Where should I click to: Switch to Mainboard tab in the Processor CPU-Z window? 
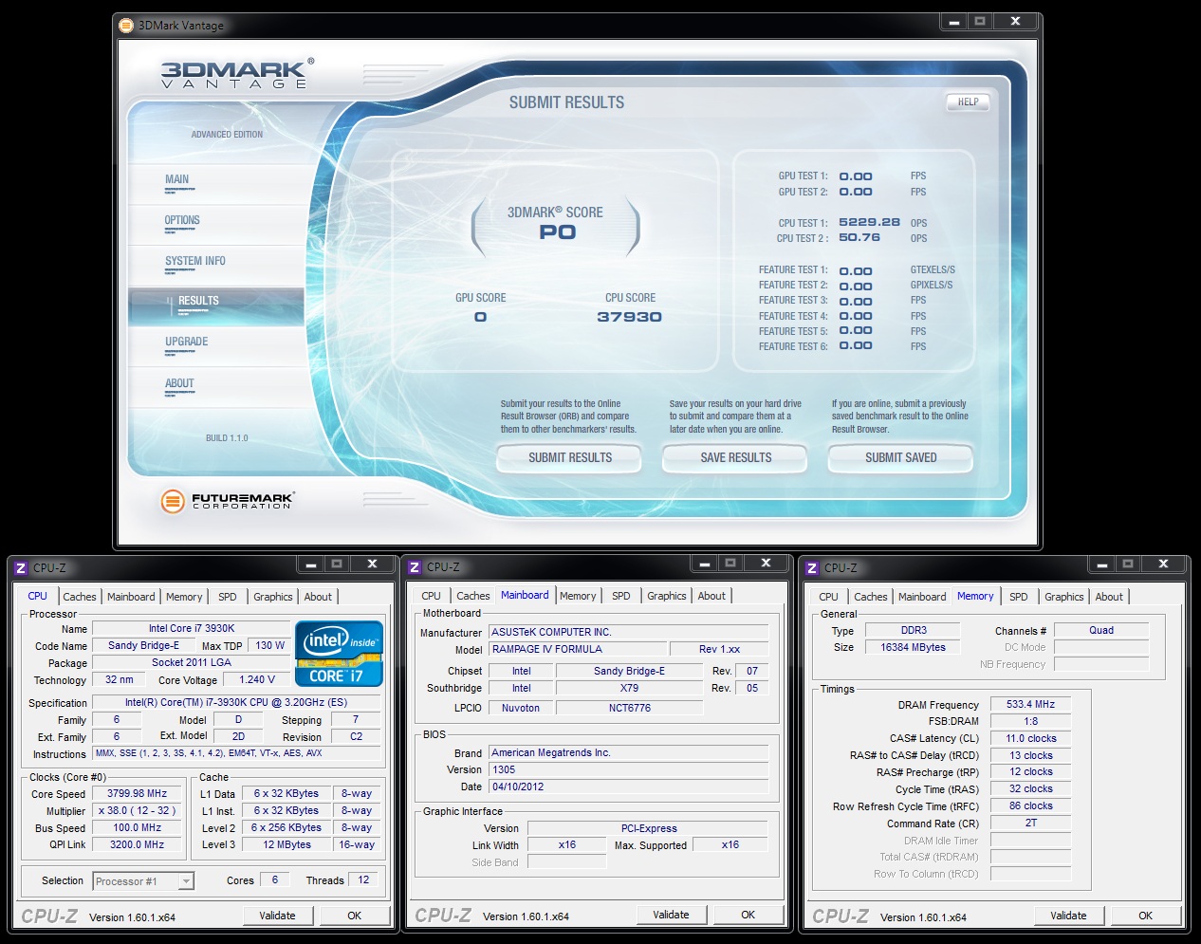click(x=131, y=597)
